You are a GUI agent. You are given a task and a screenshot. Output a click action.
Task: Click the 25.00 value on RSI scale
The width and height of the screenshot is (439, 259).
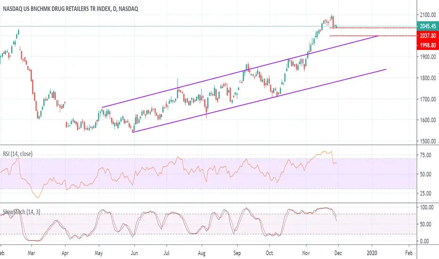[x=425, y=193]
